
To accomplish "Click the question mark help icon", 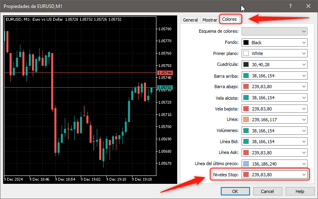I will [290, 6].
